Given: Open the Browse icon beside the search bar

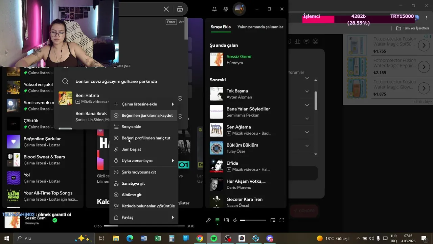Looking at the screenshot, I should (180, 9).
